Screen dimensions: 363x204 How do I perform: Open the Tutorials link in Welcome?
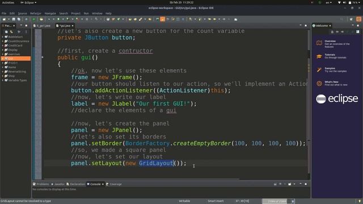coord(330,55)
